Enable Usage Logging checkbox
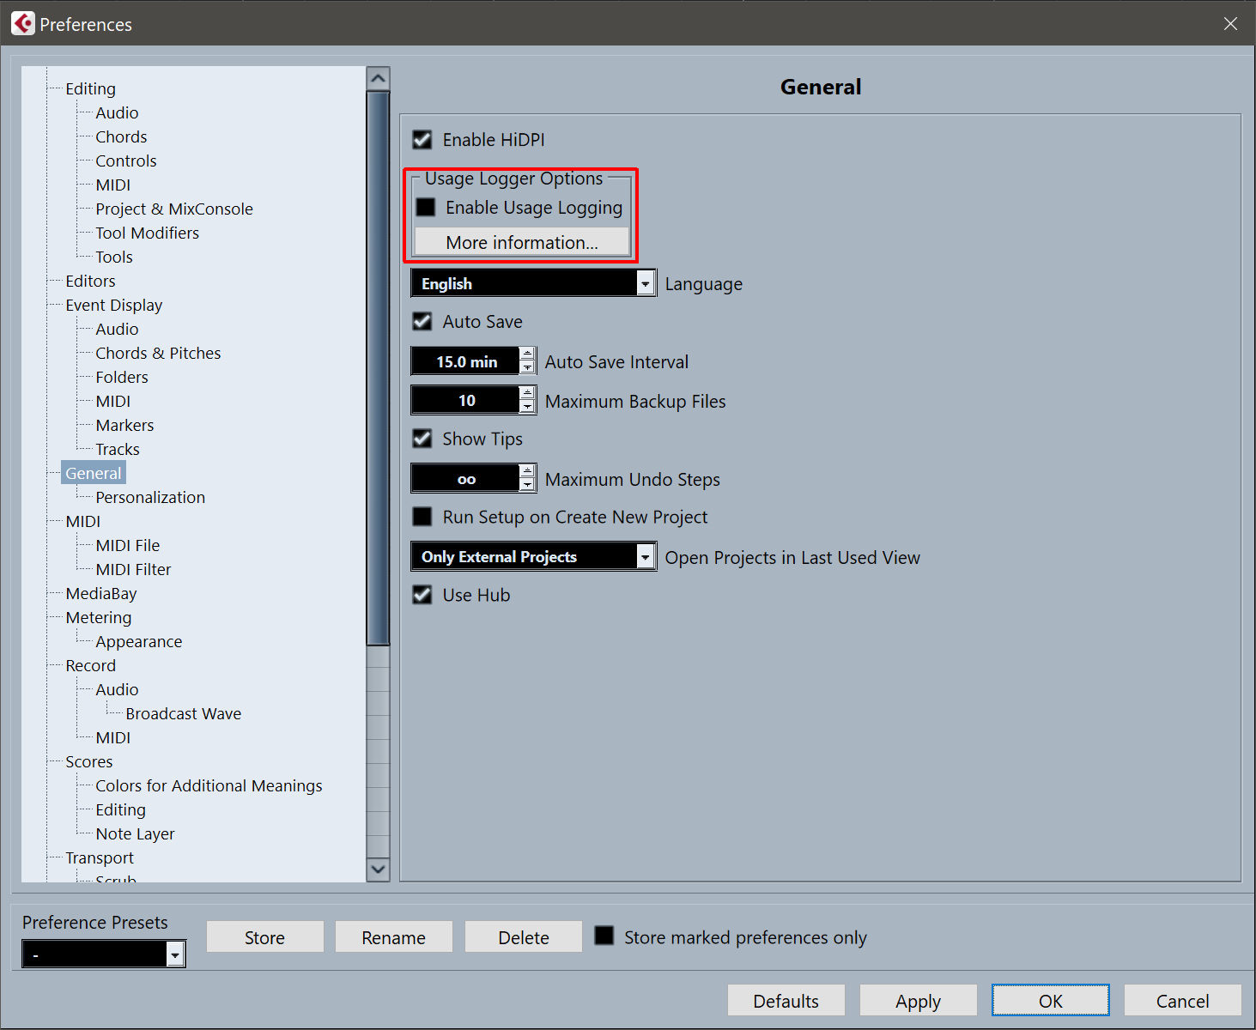The image size is (1256, 1030). tap(426, 208)
